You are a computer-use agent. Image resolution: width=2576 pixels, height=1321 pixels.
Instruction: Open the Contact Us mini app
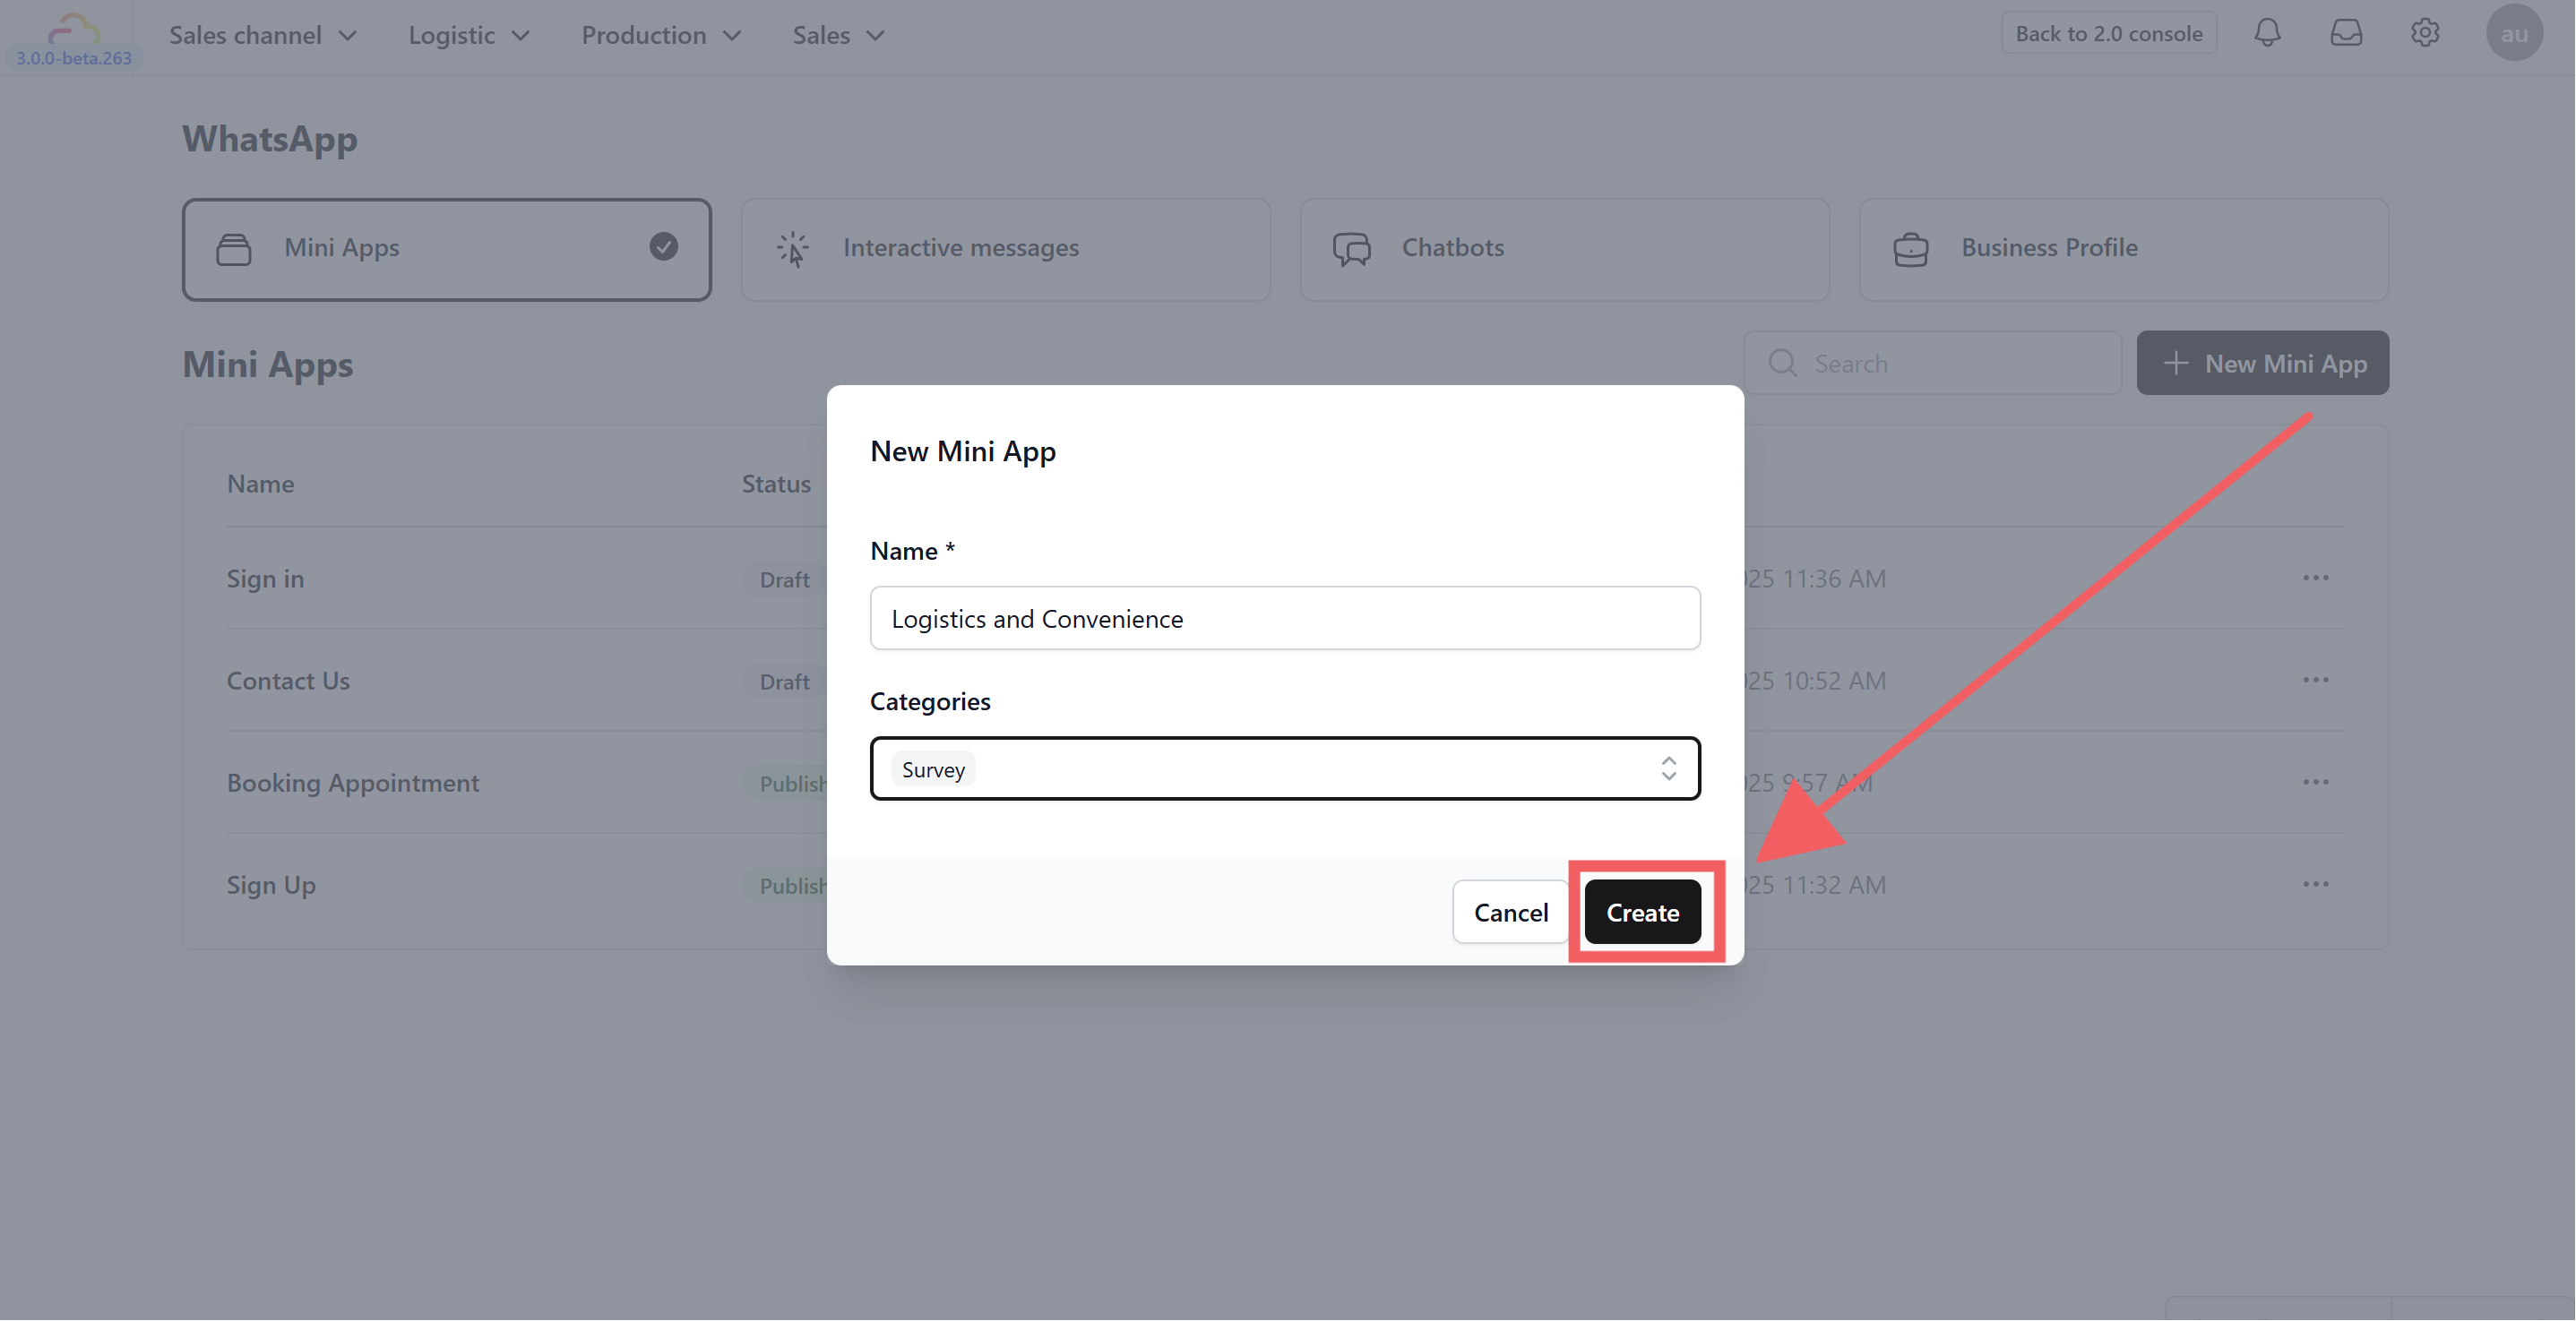[x=288, y=681]
